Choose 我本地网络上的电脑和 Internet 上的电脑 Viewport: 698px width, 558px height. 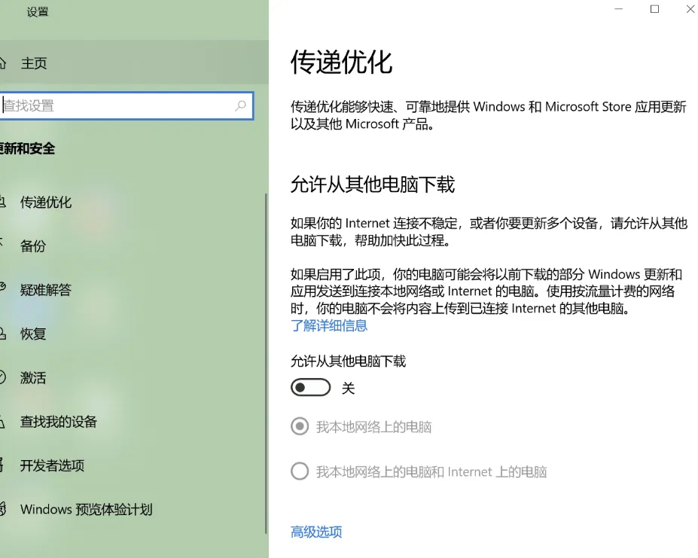coord(300,471)
